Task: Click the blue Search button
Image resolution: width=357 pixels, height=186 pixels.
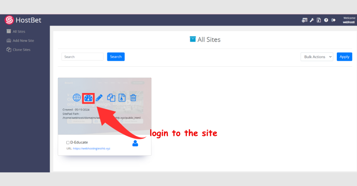Action: 116,57
